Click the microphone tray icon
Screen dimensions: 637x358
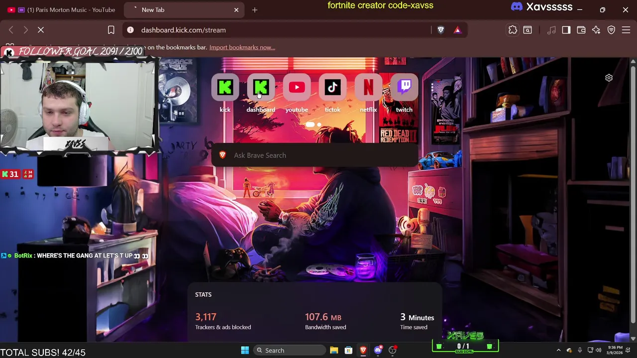coord(580,351)
